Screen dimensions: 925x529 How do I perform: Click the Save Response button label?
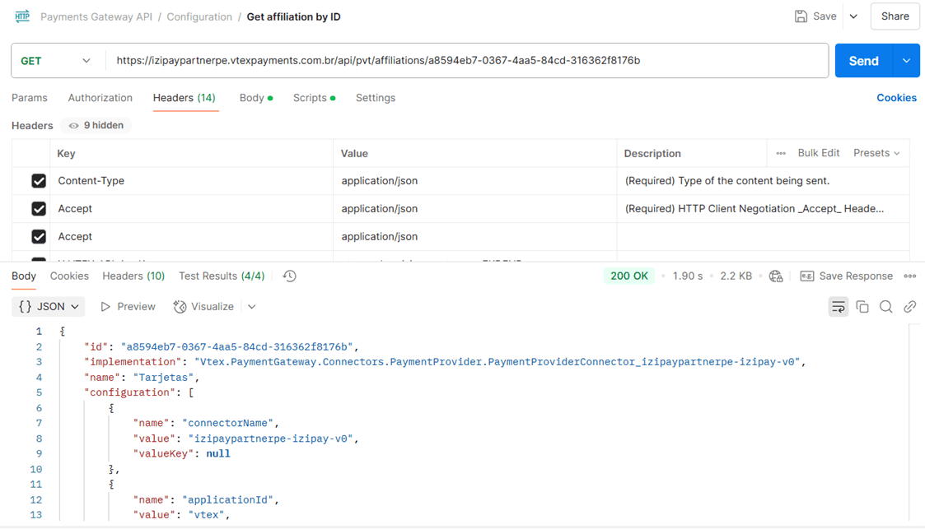855,276
